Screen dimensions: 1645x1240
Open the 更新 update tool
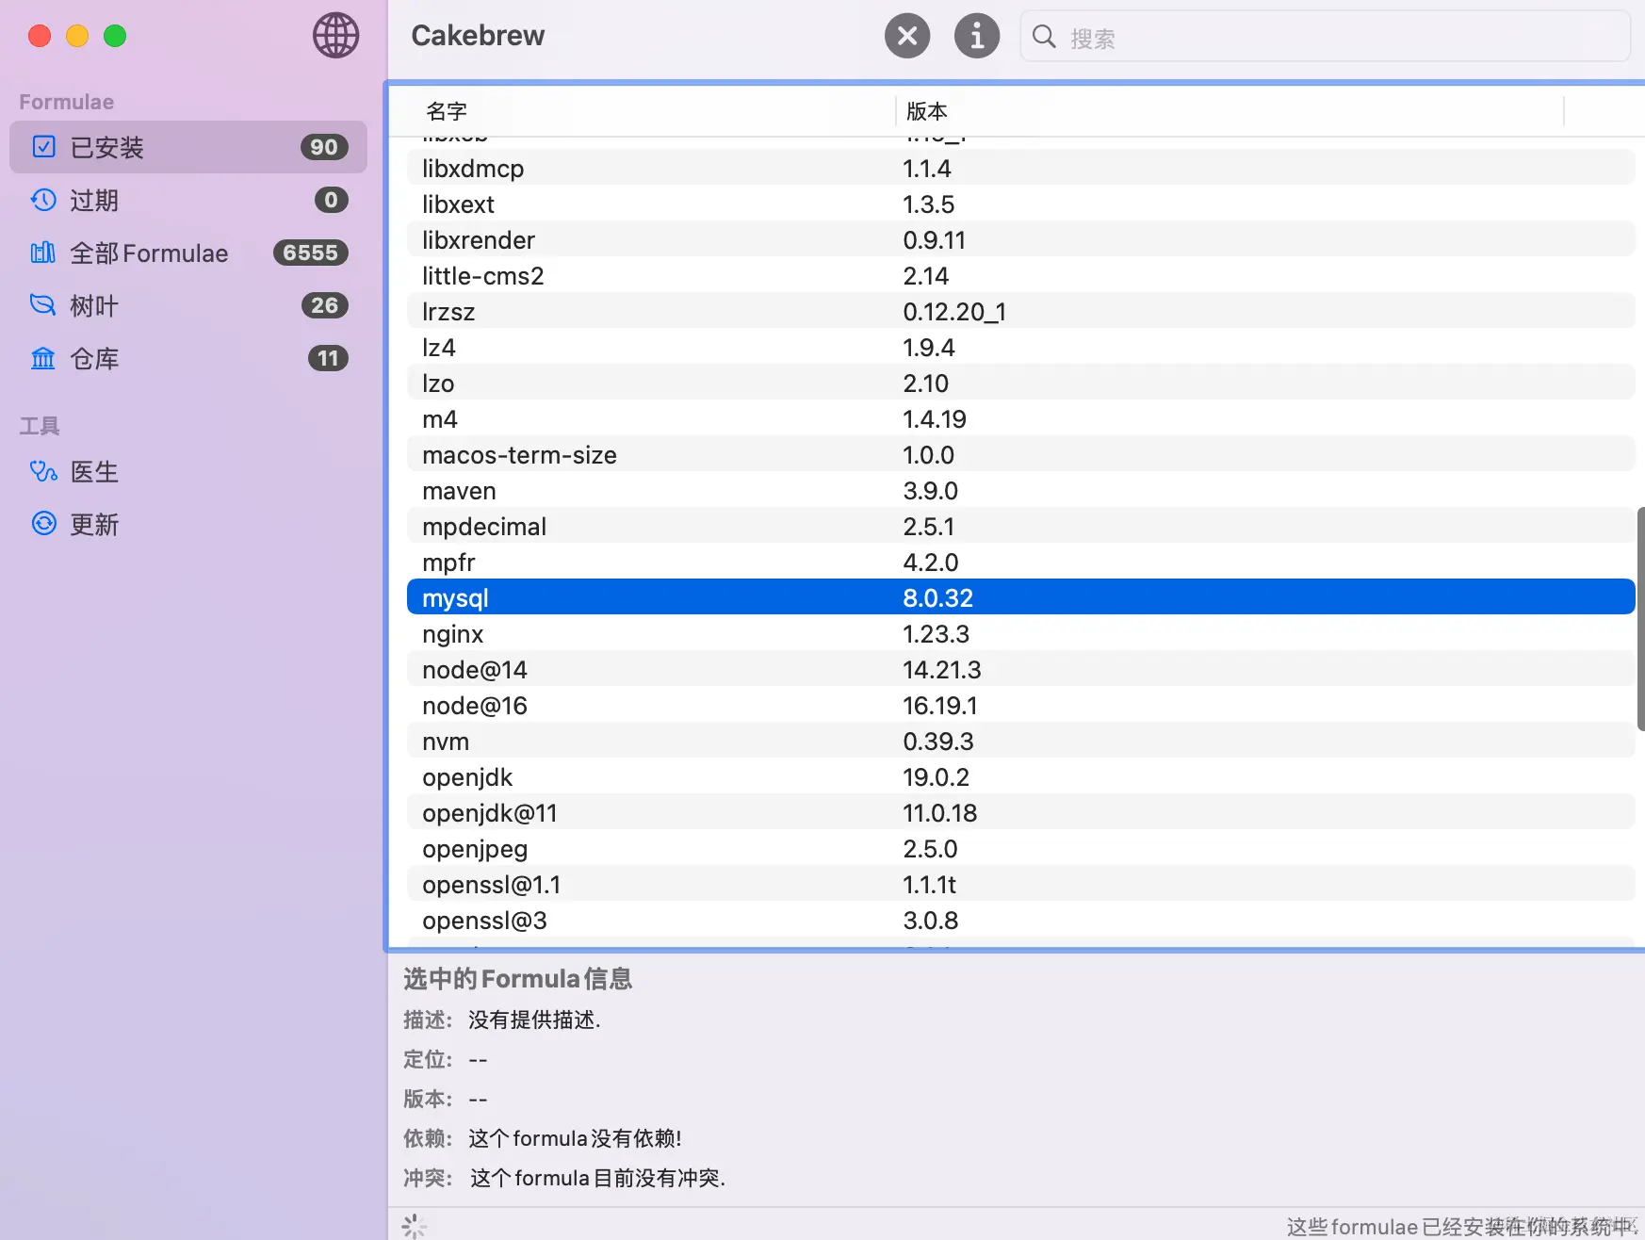tap(188, 524)
